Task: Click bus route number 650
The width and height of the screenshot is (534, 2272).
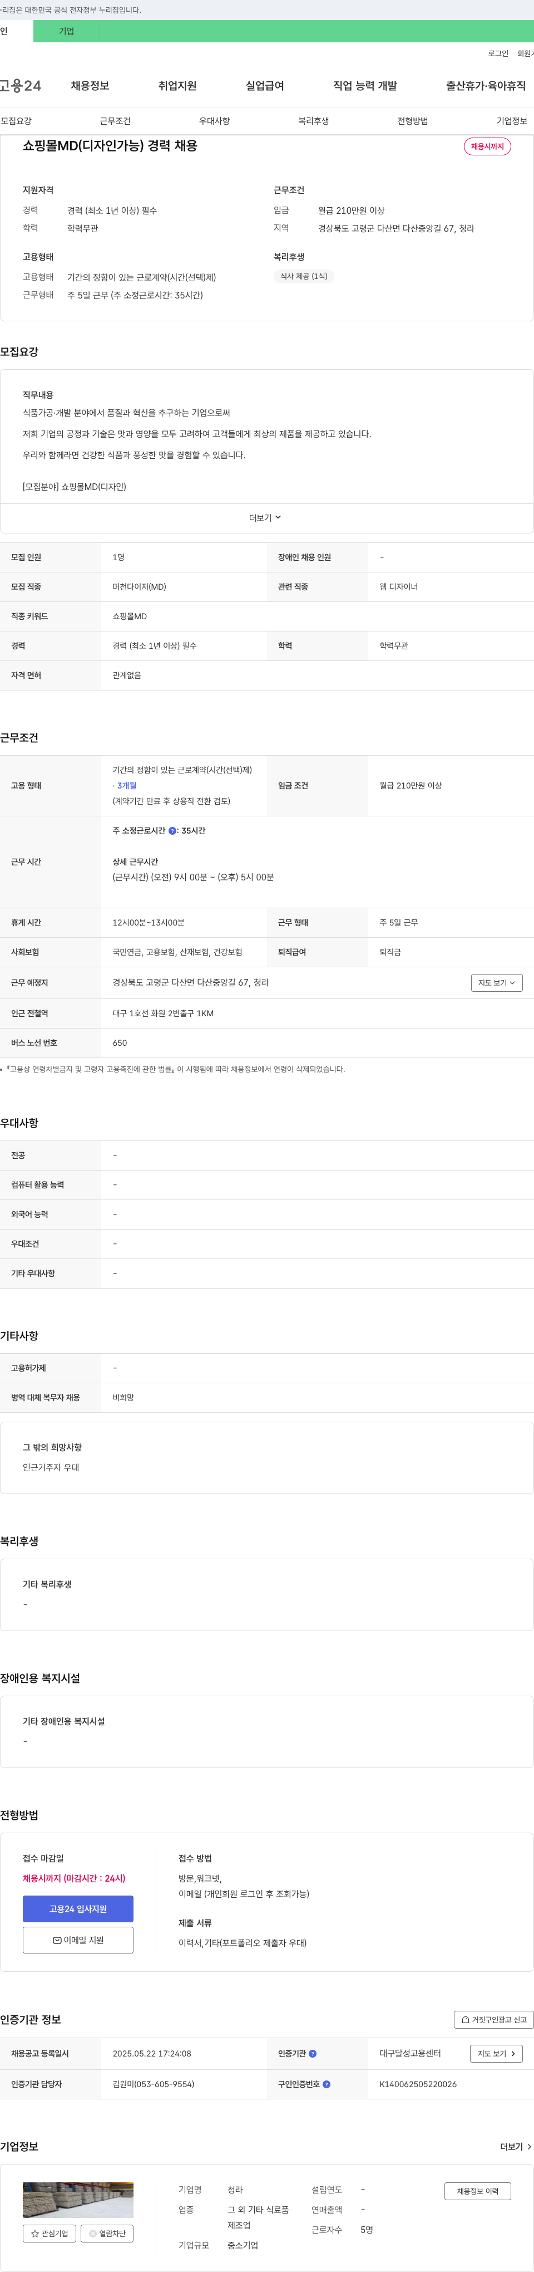Action: (x=120, y=1042)
